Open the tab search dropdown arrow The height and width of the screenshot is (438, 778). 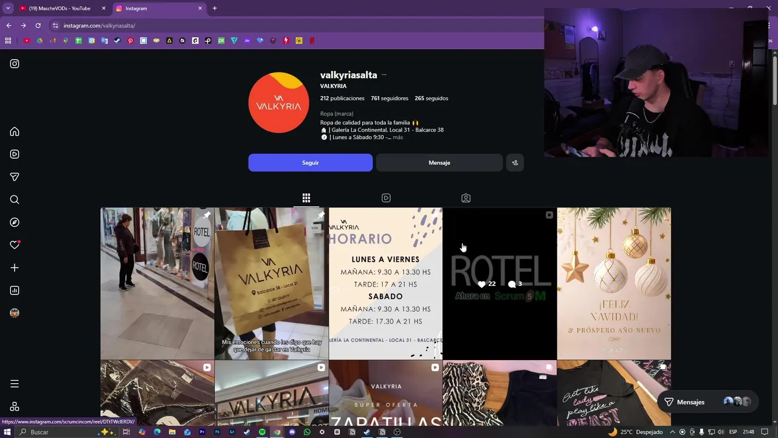tap(8, 9)
